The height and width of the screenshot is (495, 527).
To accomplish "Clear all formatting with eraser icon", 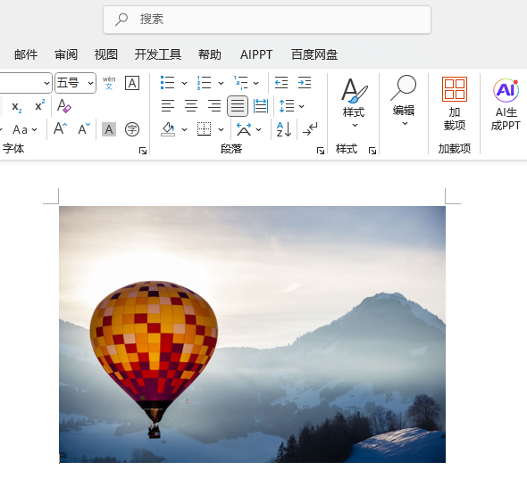I will 63,106.
